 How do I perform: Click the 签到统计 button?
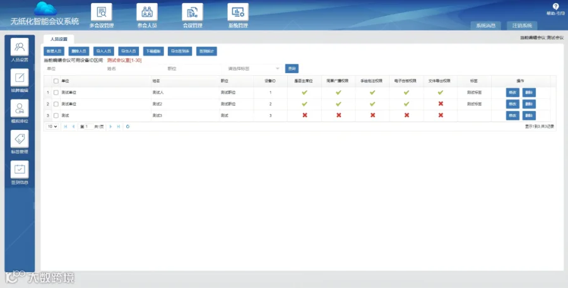click(206, 52)
